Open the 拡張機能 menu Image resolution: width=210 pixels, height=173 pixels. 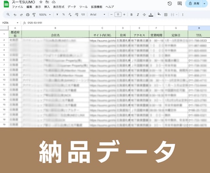(x=96, y=7)
